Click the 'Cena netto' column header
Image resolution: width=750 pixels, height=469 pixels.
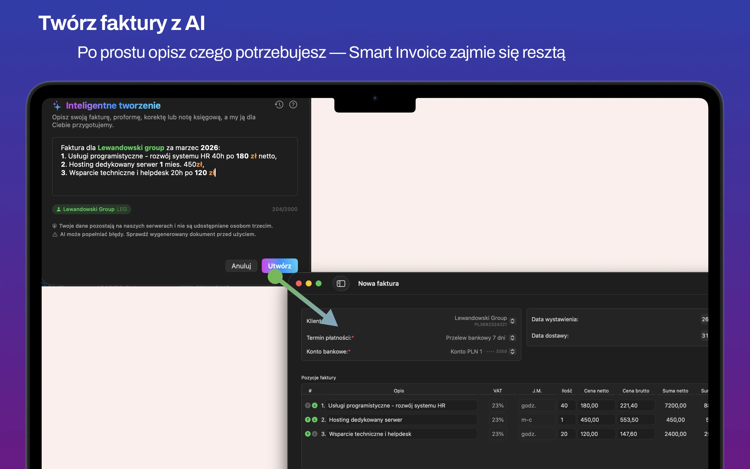pos(596,391)
